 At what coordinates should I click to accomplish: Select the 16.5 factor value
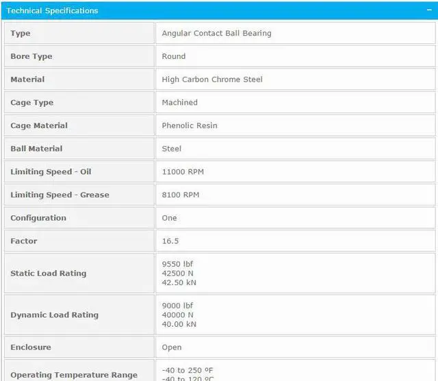(170, 241)
